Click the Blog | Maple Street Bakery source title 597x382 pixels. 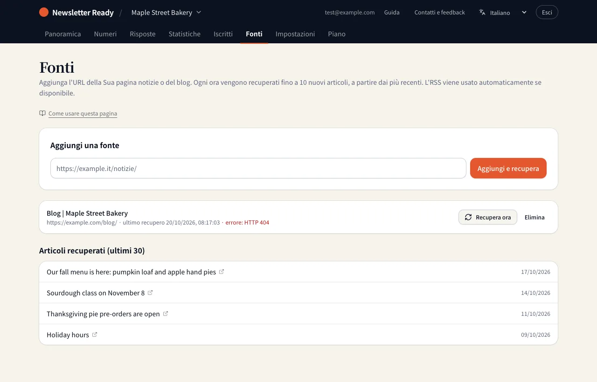click(87, 213)
